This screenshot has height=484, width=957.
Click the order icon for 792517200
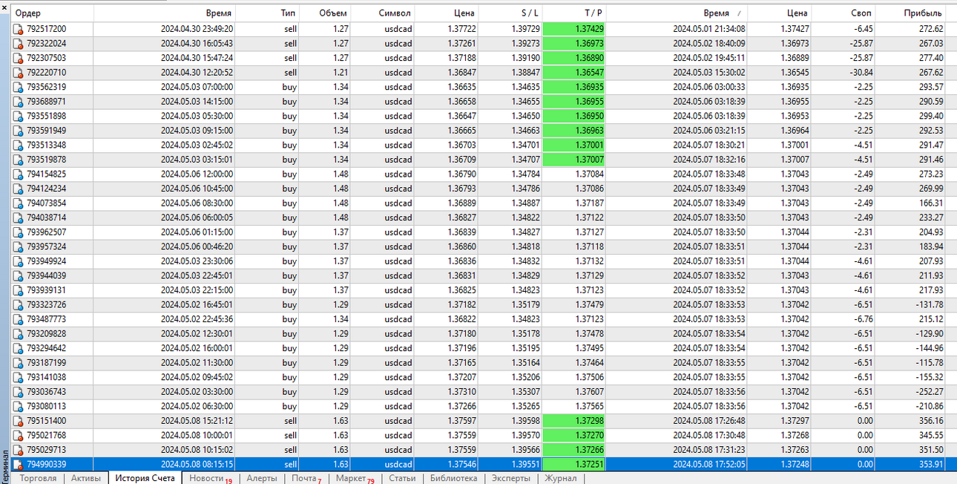pos(18,29)
